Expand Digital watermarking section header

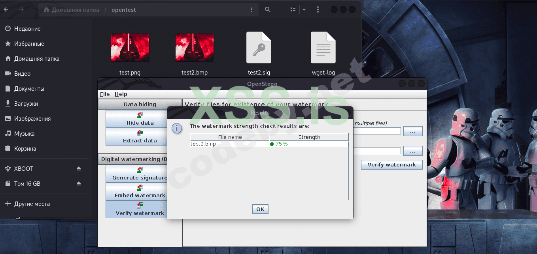click(x=133, y=159)
